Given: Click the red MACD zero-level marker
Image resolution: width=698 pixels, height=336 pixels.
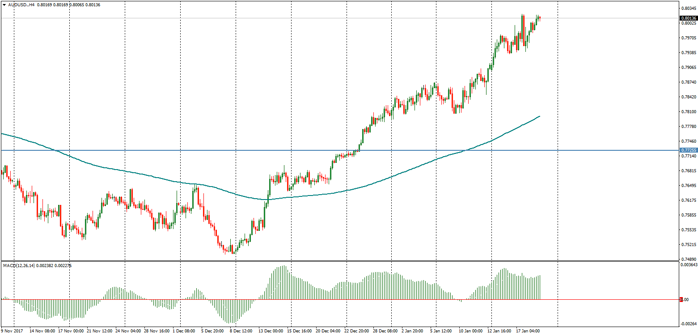Looking at the screenshot, I should pos(681,299).
